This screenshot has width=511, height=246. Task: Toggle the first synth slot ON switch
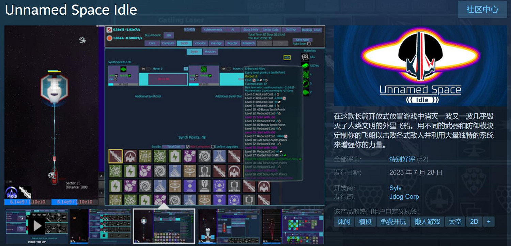148,68
